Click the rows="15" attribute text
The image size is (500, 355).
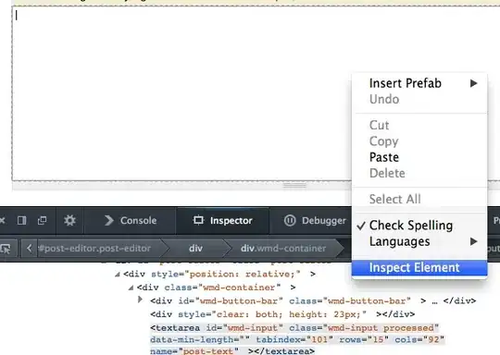[364, 339]
